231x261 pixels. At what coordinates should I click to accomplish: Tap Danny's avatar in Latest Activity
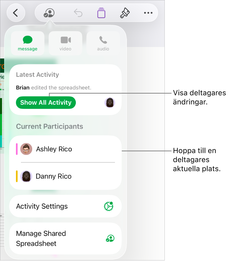coord(110,103)
